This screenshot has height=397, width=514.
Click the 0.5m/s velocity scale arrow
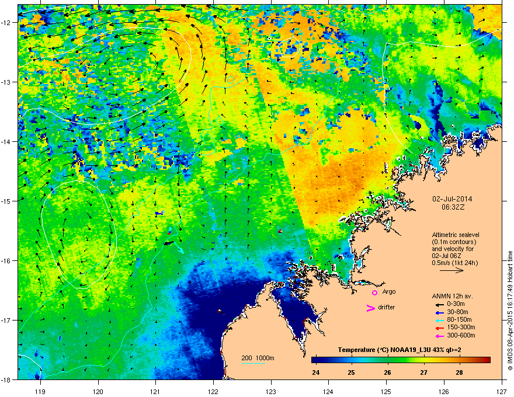point(452,270)
